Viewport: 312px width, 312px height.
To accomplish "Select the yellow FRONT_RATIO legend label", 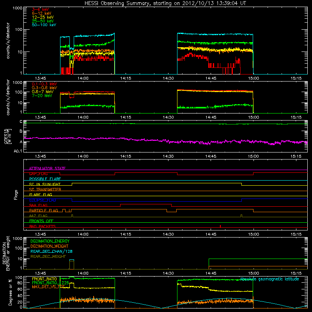I will point(44,279).
